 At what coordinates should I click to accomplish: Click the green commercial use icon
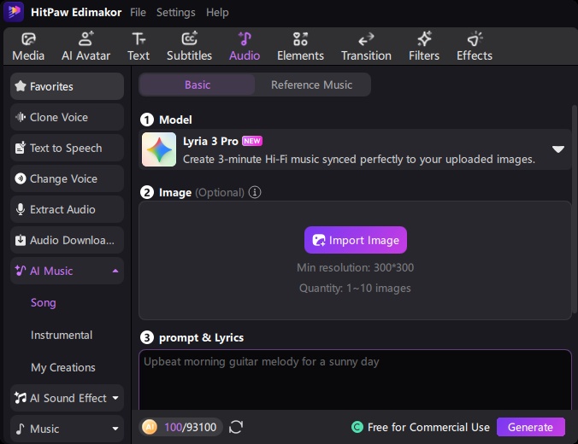[x=357, y=427]
